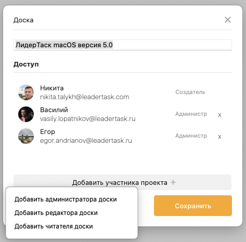Click the Создатель role label for Никита
Image resolution: width=246 pixels, height=242 pixels.
190,92
